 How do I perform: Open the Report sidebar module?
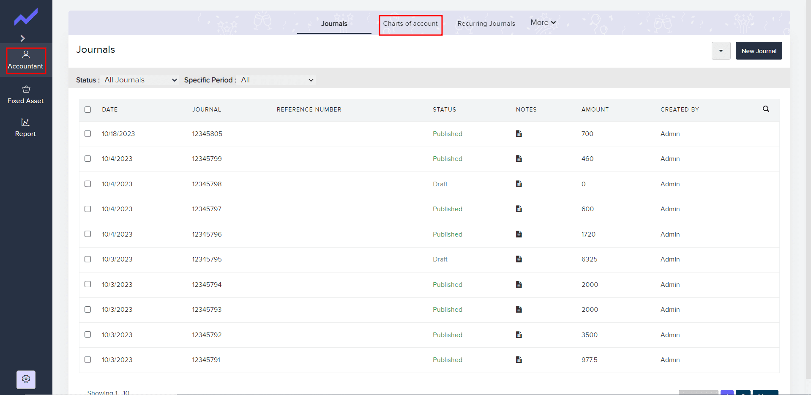[26, 128]
